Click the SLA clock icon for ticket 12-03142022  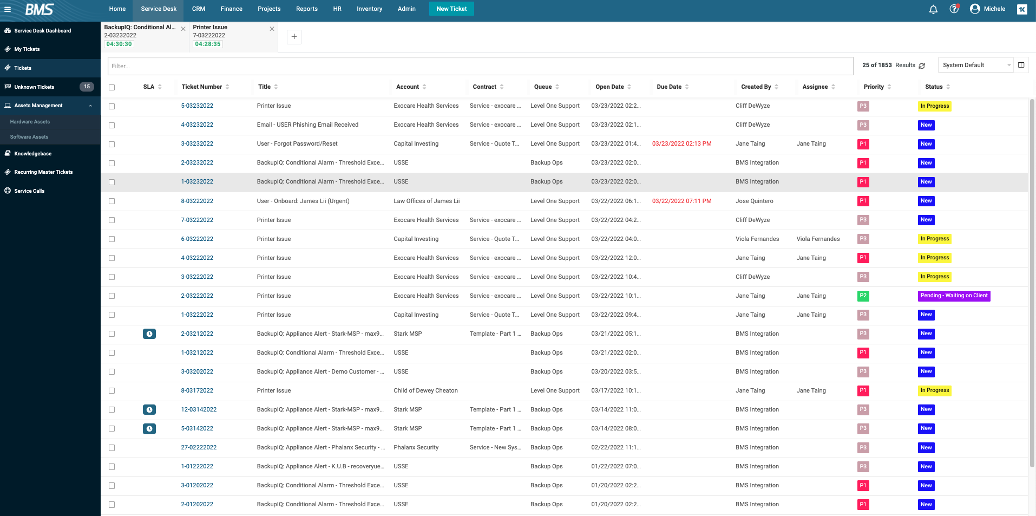click(149, 410)
